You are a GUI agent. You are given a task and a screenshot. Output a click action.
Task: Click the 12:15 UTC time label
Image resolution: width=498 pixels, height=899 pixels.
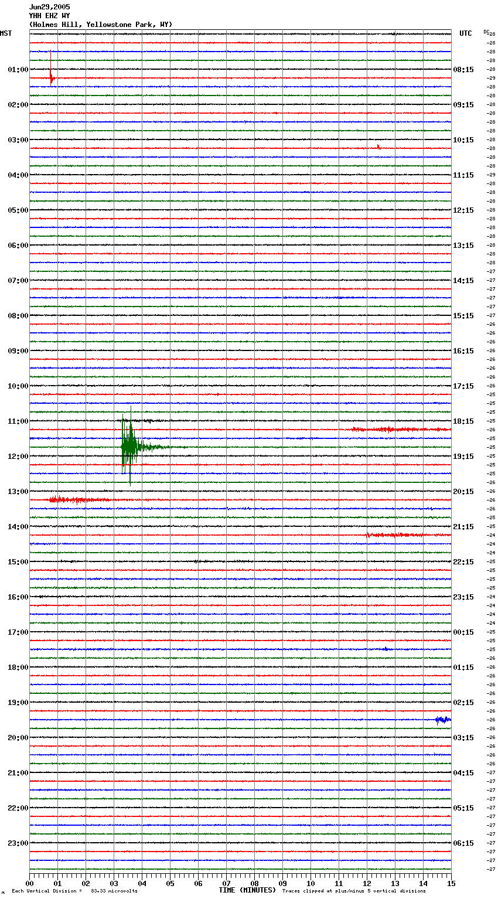point(463,210)
